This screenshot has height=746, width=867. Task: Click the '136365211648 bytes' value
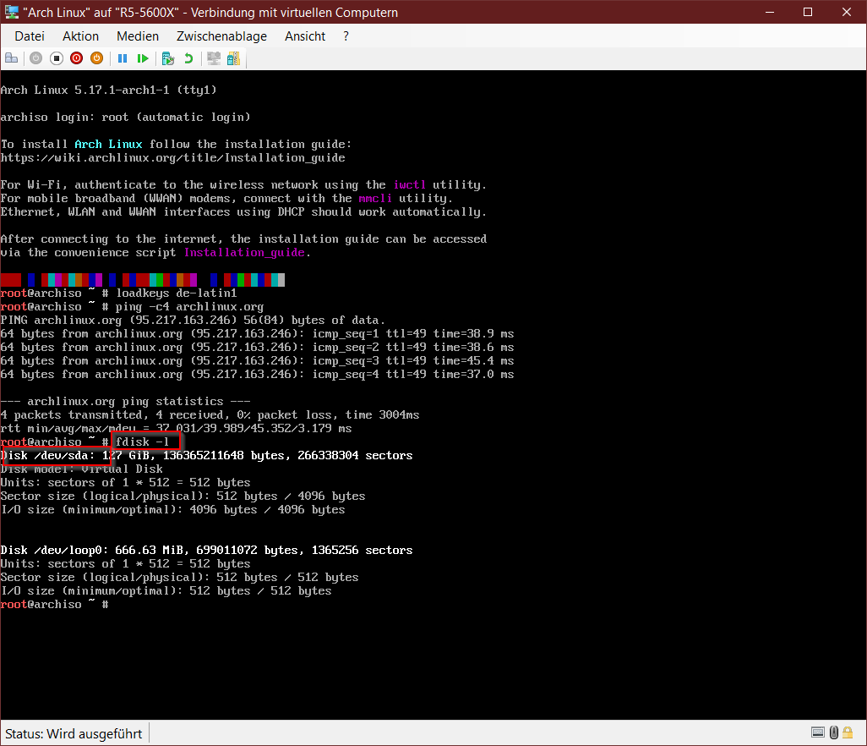pyautogui.click(x=223, y=455)
